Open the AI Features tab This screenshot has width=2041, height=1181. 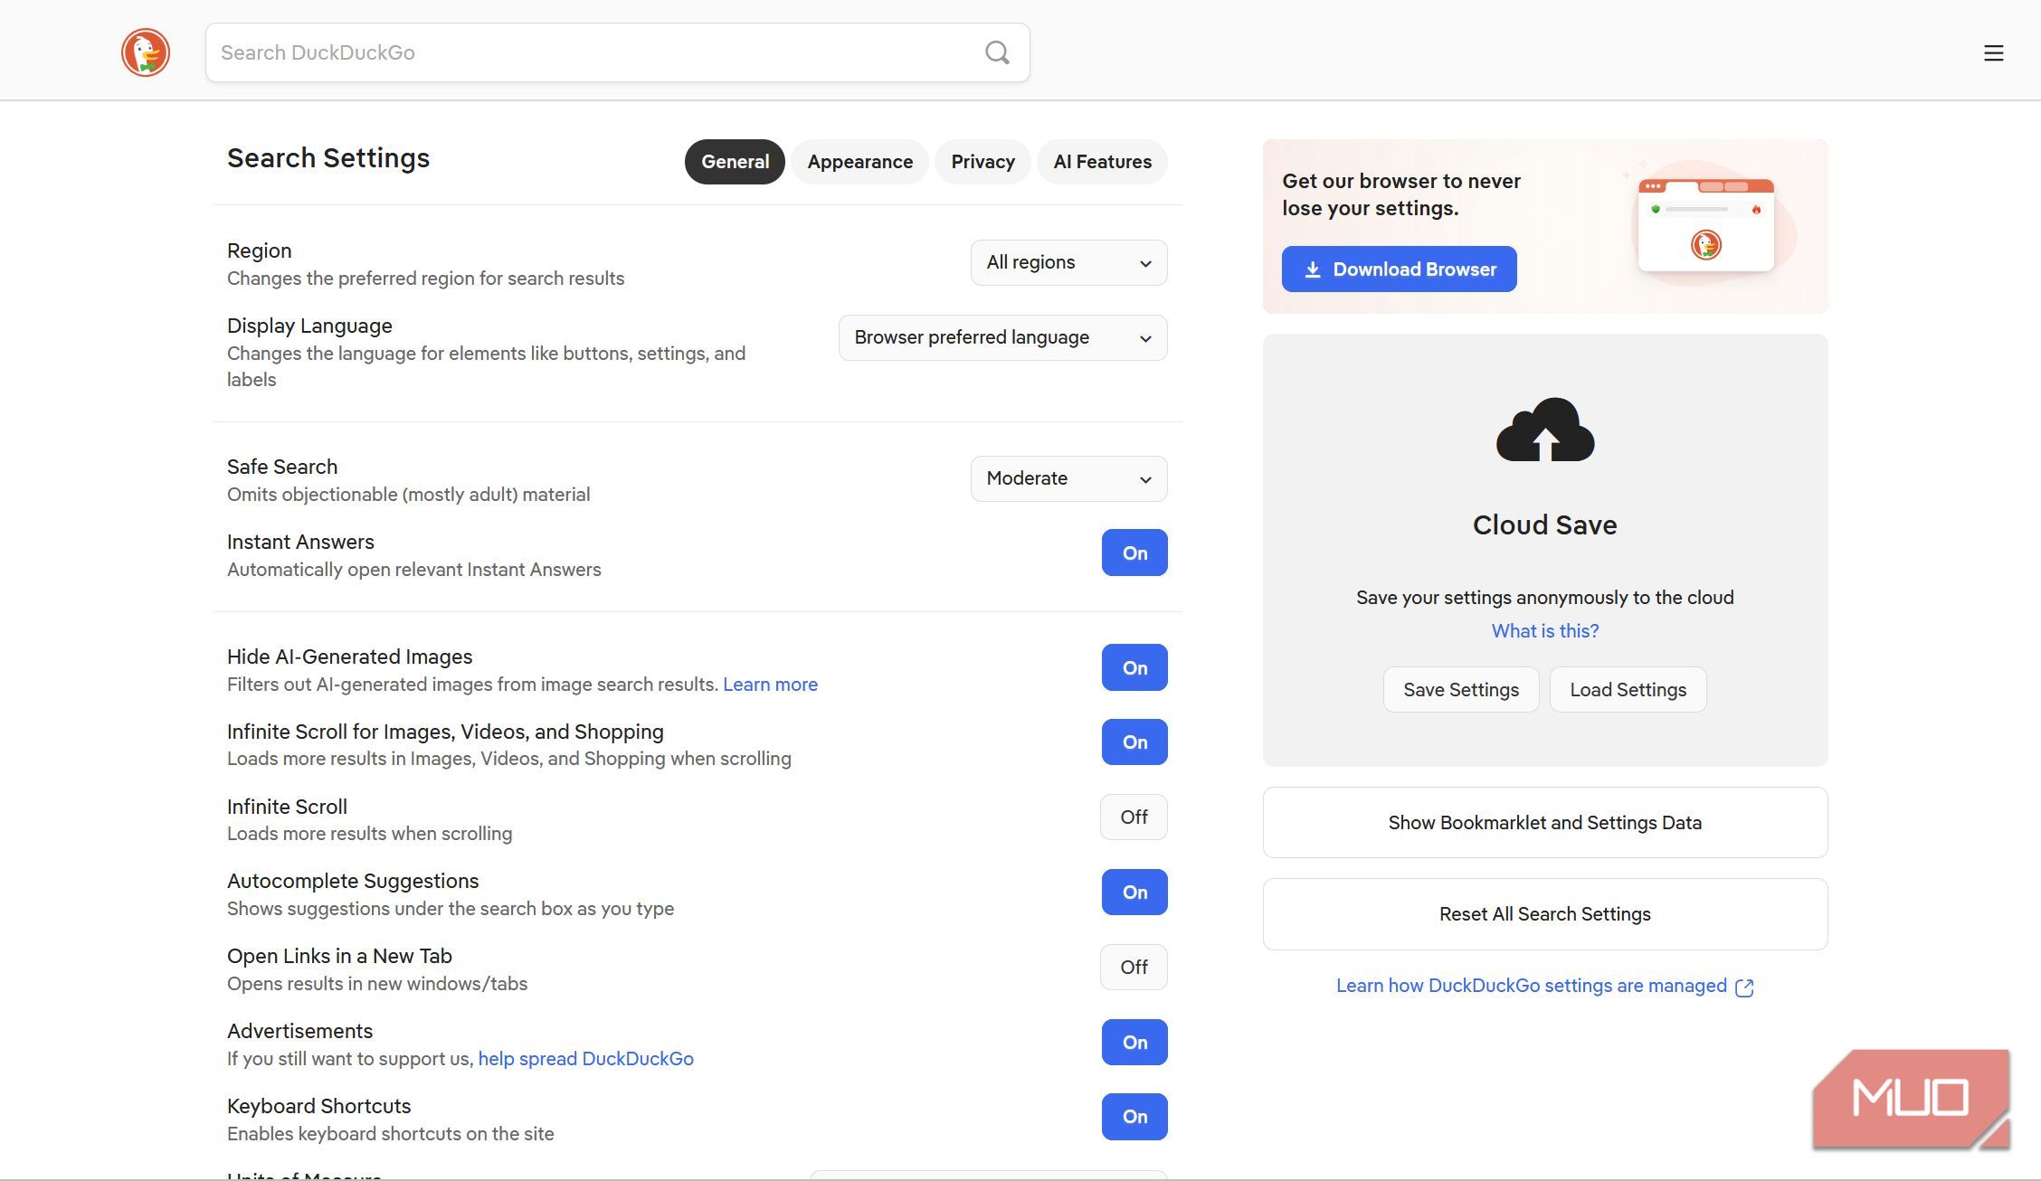tap(1102, 162)
